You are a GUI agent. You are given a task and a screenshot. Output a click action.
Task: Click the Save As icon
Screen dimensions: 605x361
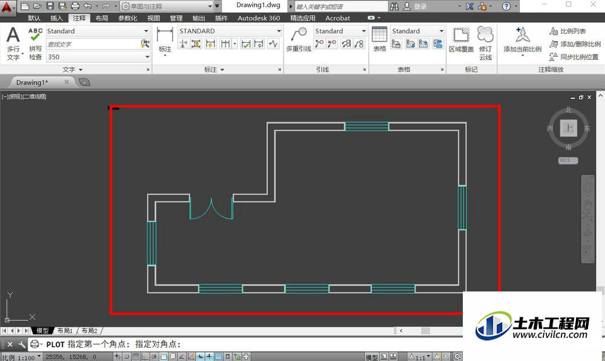[x=62, y=6]
